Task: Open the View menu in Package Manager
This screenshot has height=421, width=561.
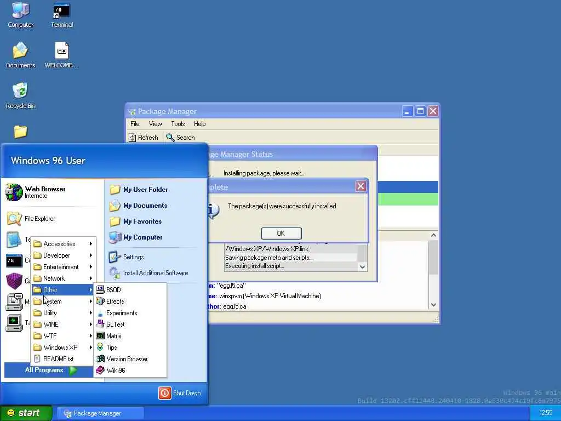Action: [x=155, y=124]
